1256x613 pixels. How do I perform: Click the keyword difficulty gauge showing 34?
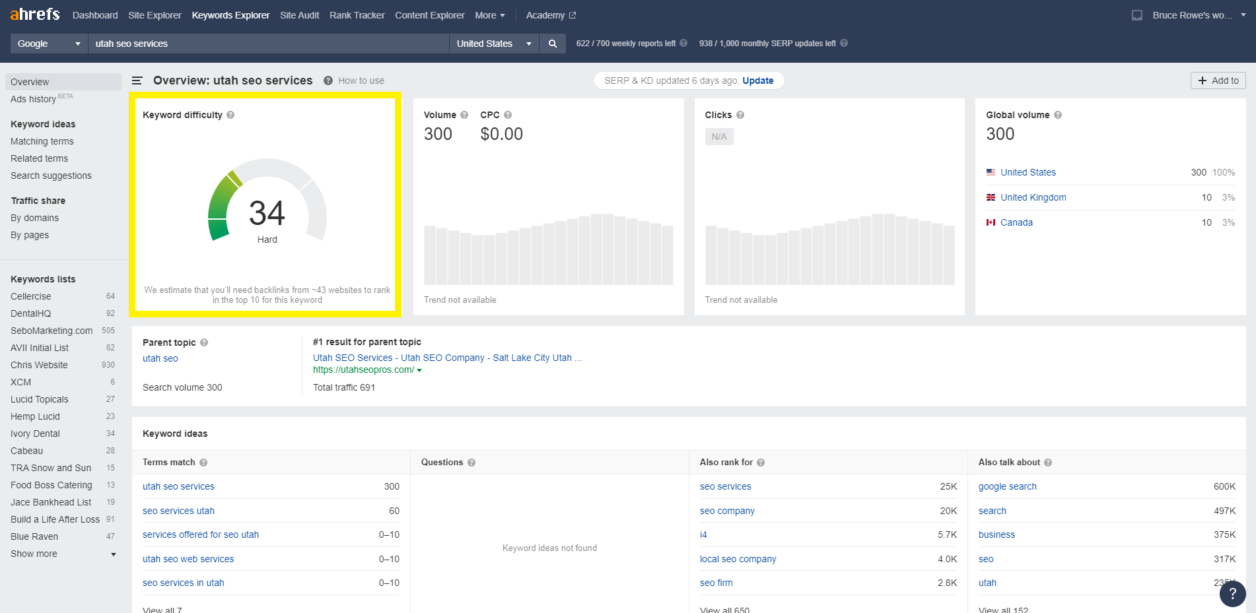pyautogui.click(x=267, y=201)
